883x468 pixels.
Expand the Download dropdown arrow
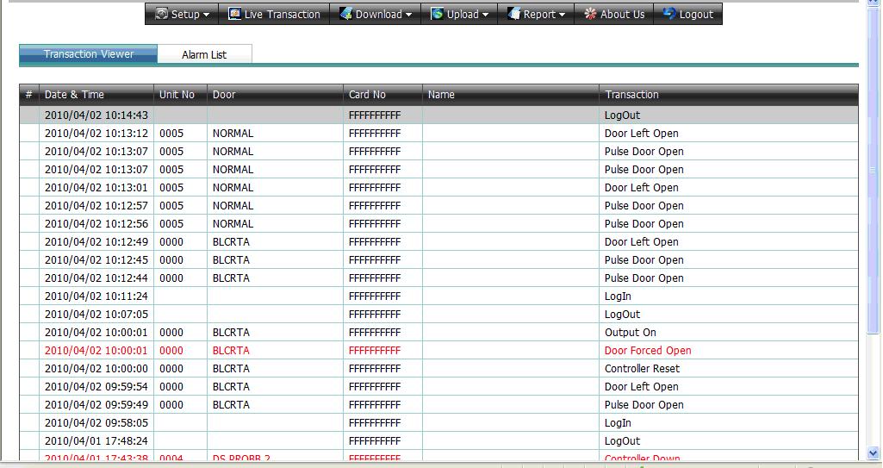(408, 15)
